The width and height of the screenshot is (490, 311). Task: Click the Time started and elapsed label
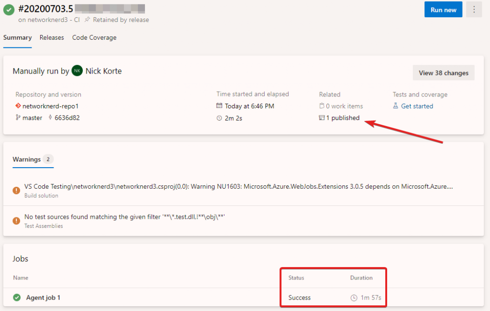[x=253, y=94]
